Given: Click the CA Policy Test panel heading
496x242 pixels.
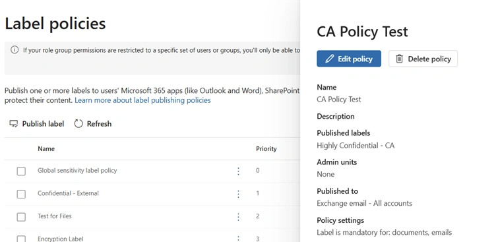Looking at the screenshot, I should [x=362, y=32].
